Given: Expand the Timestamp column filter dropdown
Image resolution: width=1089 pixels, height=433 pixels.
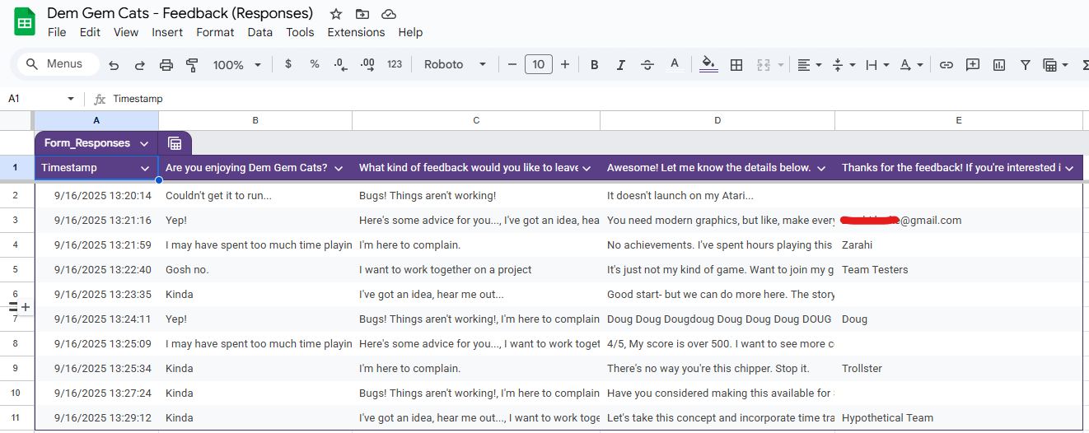Looking at the screenshot, I should click(145, 168).
